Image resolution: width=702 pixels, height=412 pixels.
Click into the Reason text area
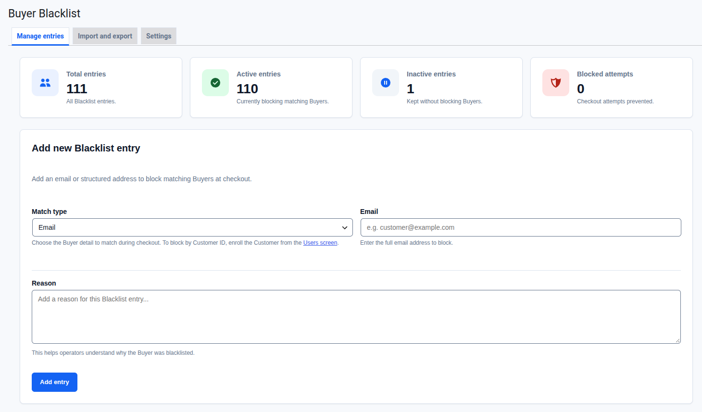coord(356,317)
